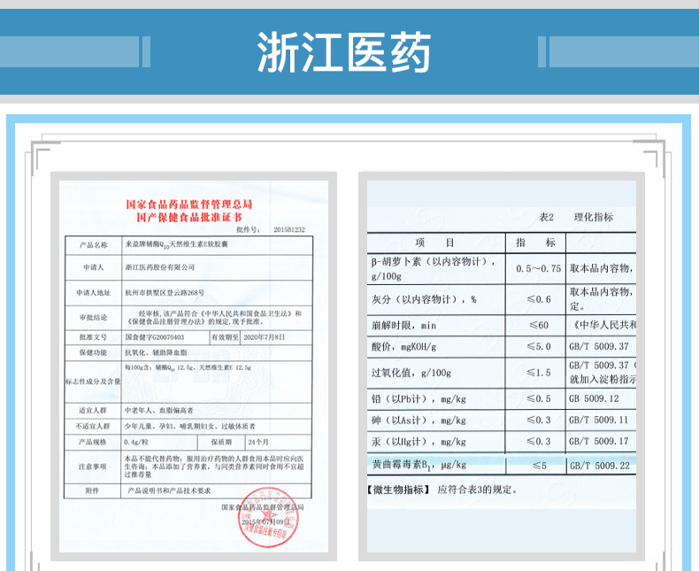Click the 【微生物指标】 note line
This screenshot has width=699, height=571.
[442, 490]
